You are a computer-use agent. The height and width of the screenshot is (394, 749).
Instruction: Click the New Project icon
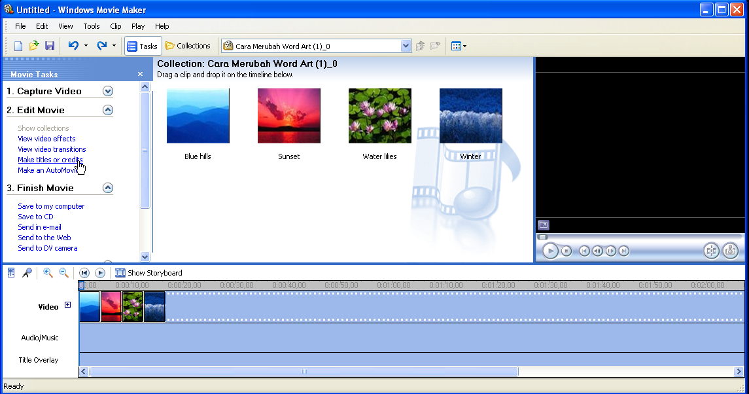(18, 46)
